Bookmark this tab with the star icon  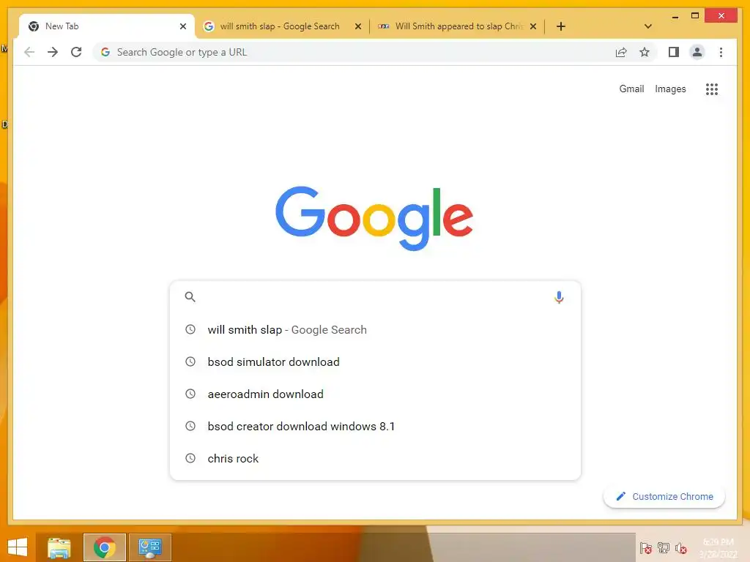(645, 52)
